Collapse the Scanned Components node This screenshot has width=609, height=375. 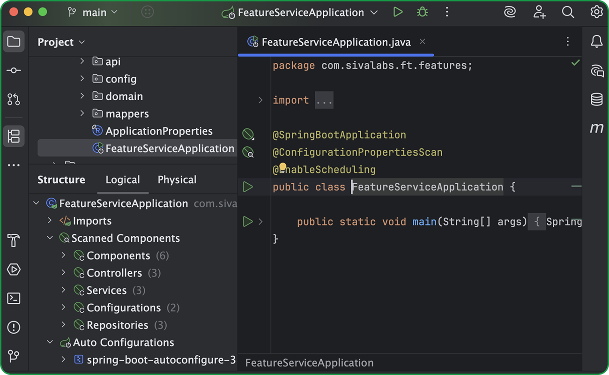tap(50, 238)
